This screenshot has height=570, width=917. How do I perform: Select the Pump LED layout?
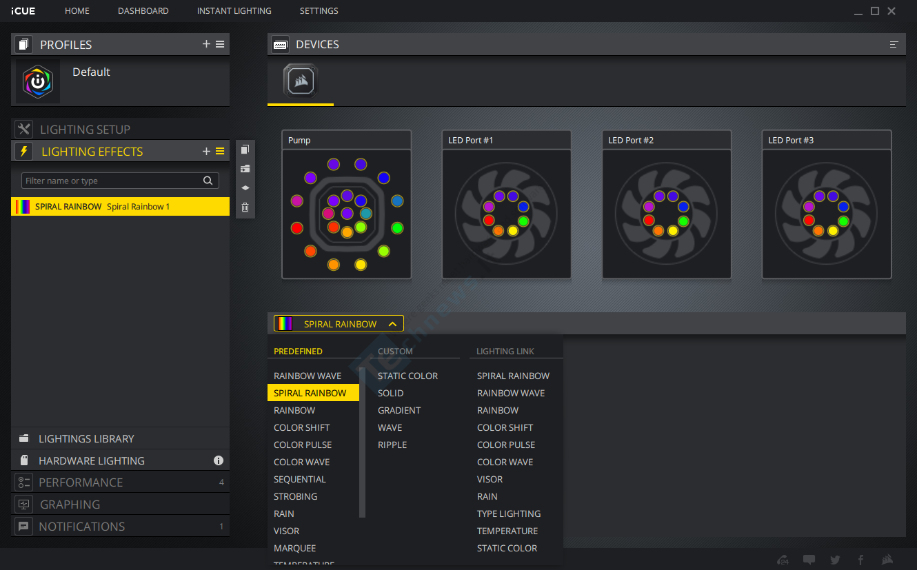(347, 205)
